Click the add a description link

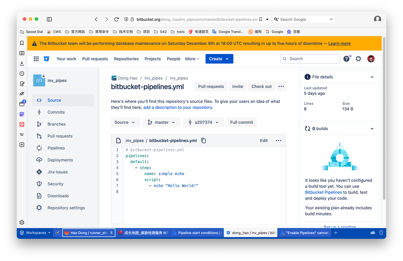coord(178,107)
